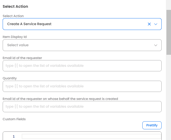Click the Custom Fields label
This screenshot has width=171, height=140.
14,119
